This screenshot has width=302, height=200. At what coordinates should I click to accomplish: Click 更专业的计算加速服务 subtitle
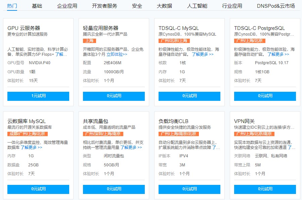(27, 34)
